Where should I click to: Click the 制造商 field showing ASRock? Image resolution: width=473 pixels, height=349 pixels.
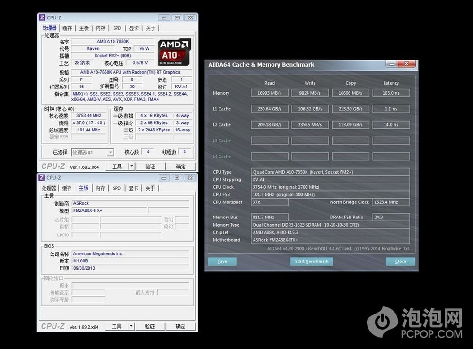coord(131,203)
